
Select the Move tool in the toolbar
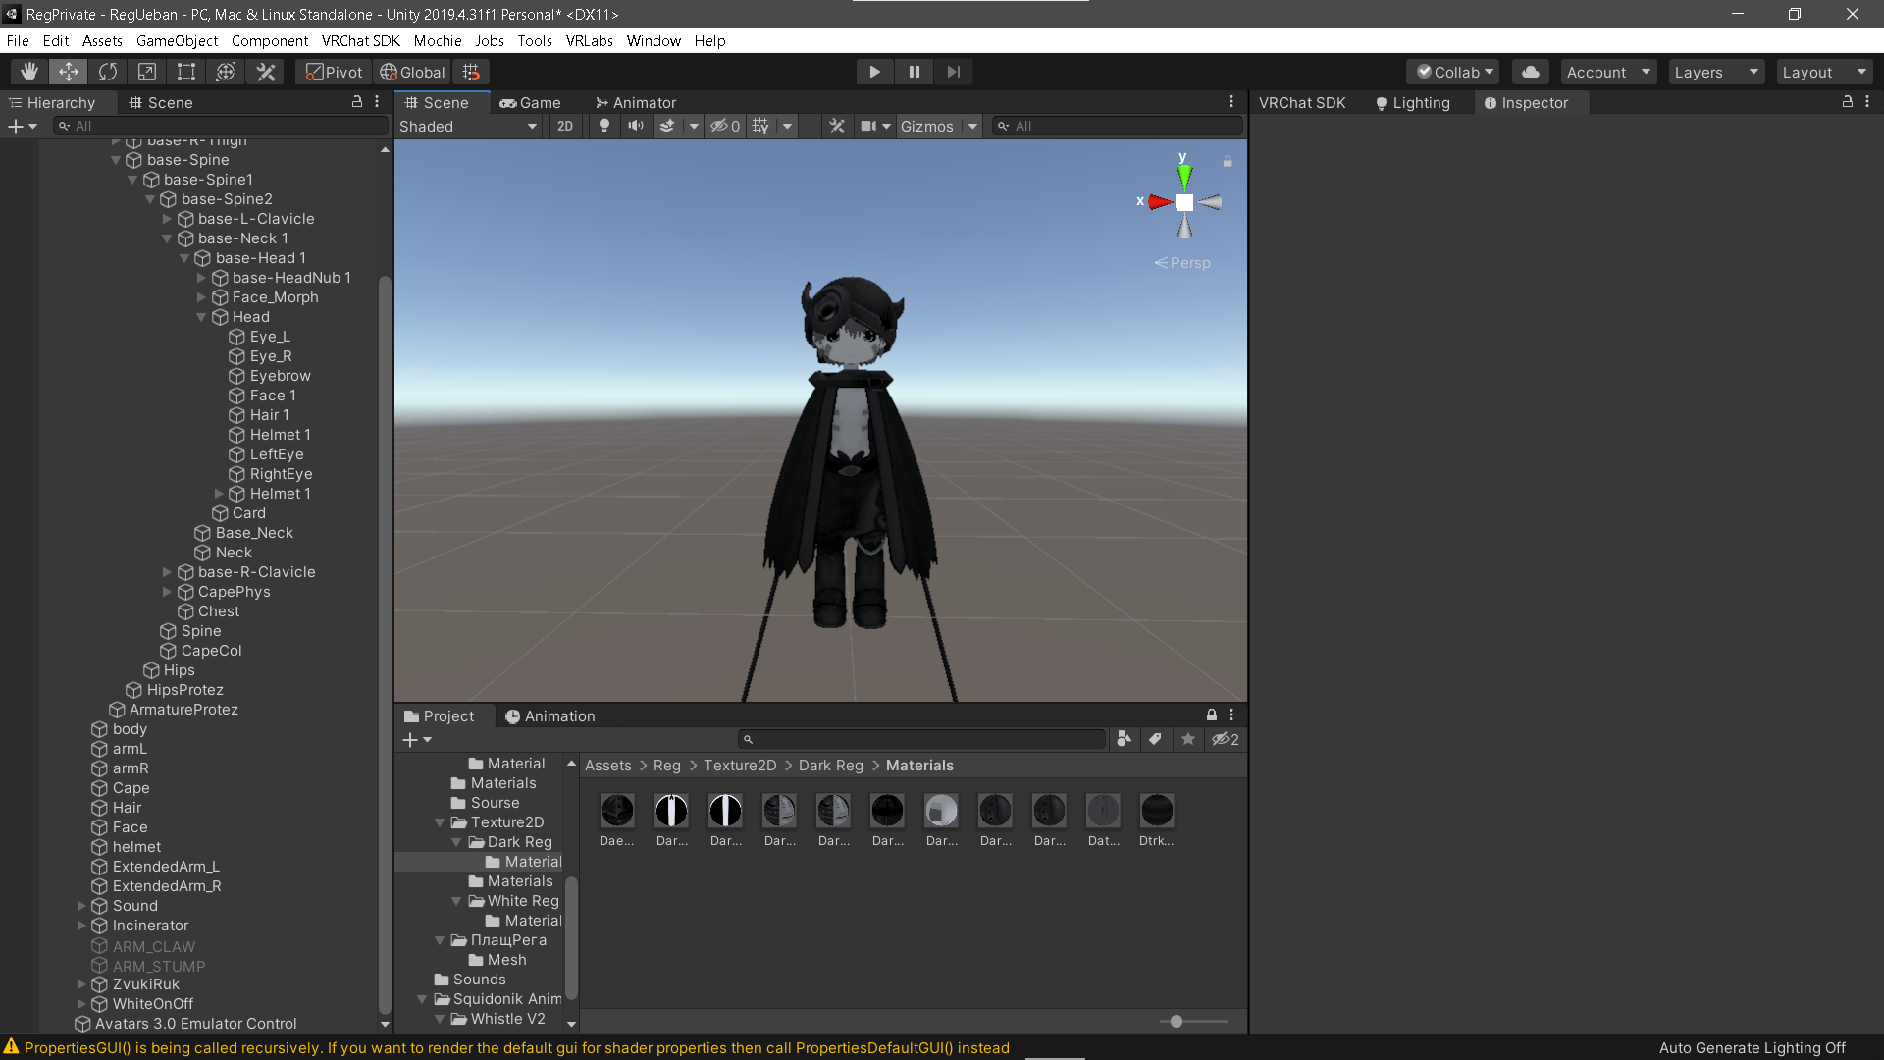coord(68,72)
